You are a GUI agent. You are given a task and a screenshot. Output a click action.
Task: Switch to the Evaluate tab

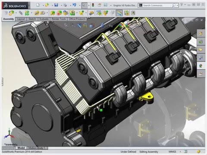point(44,19)
